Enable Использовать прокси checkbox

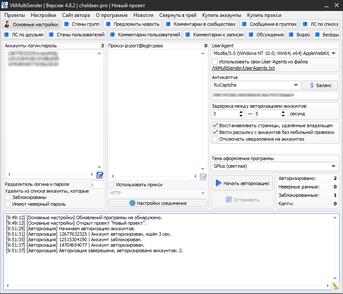[112, 185]
